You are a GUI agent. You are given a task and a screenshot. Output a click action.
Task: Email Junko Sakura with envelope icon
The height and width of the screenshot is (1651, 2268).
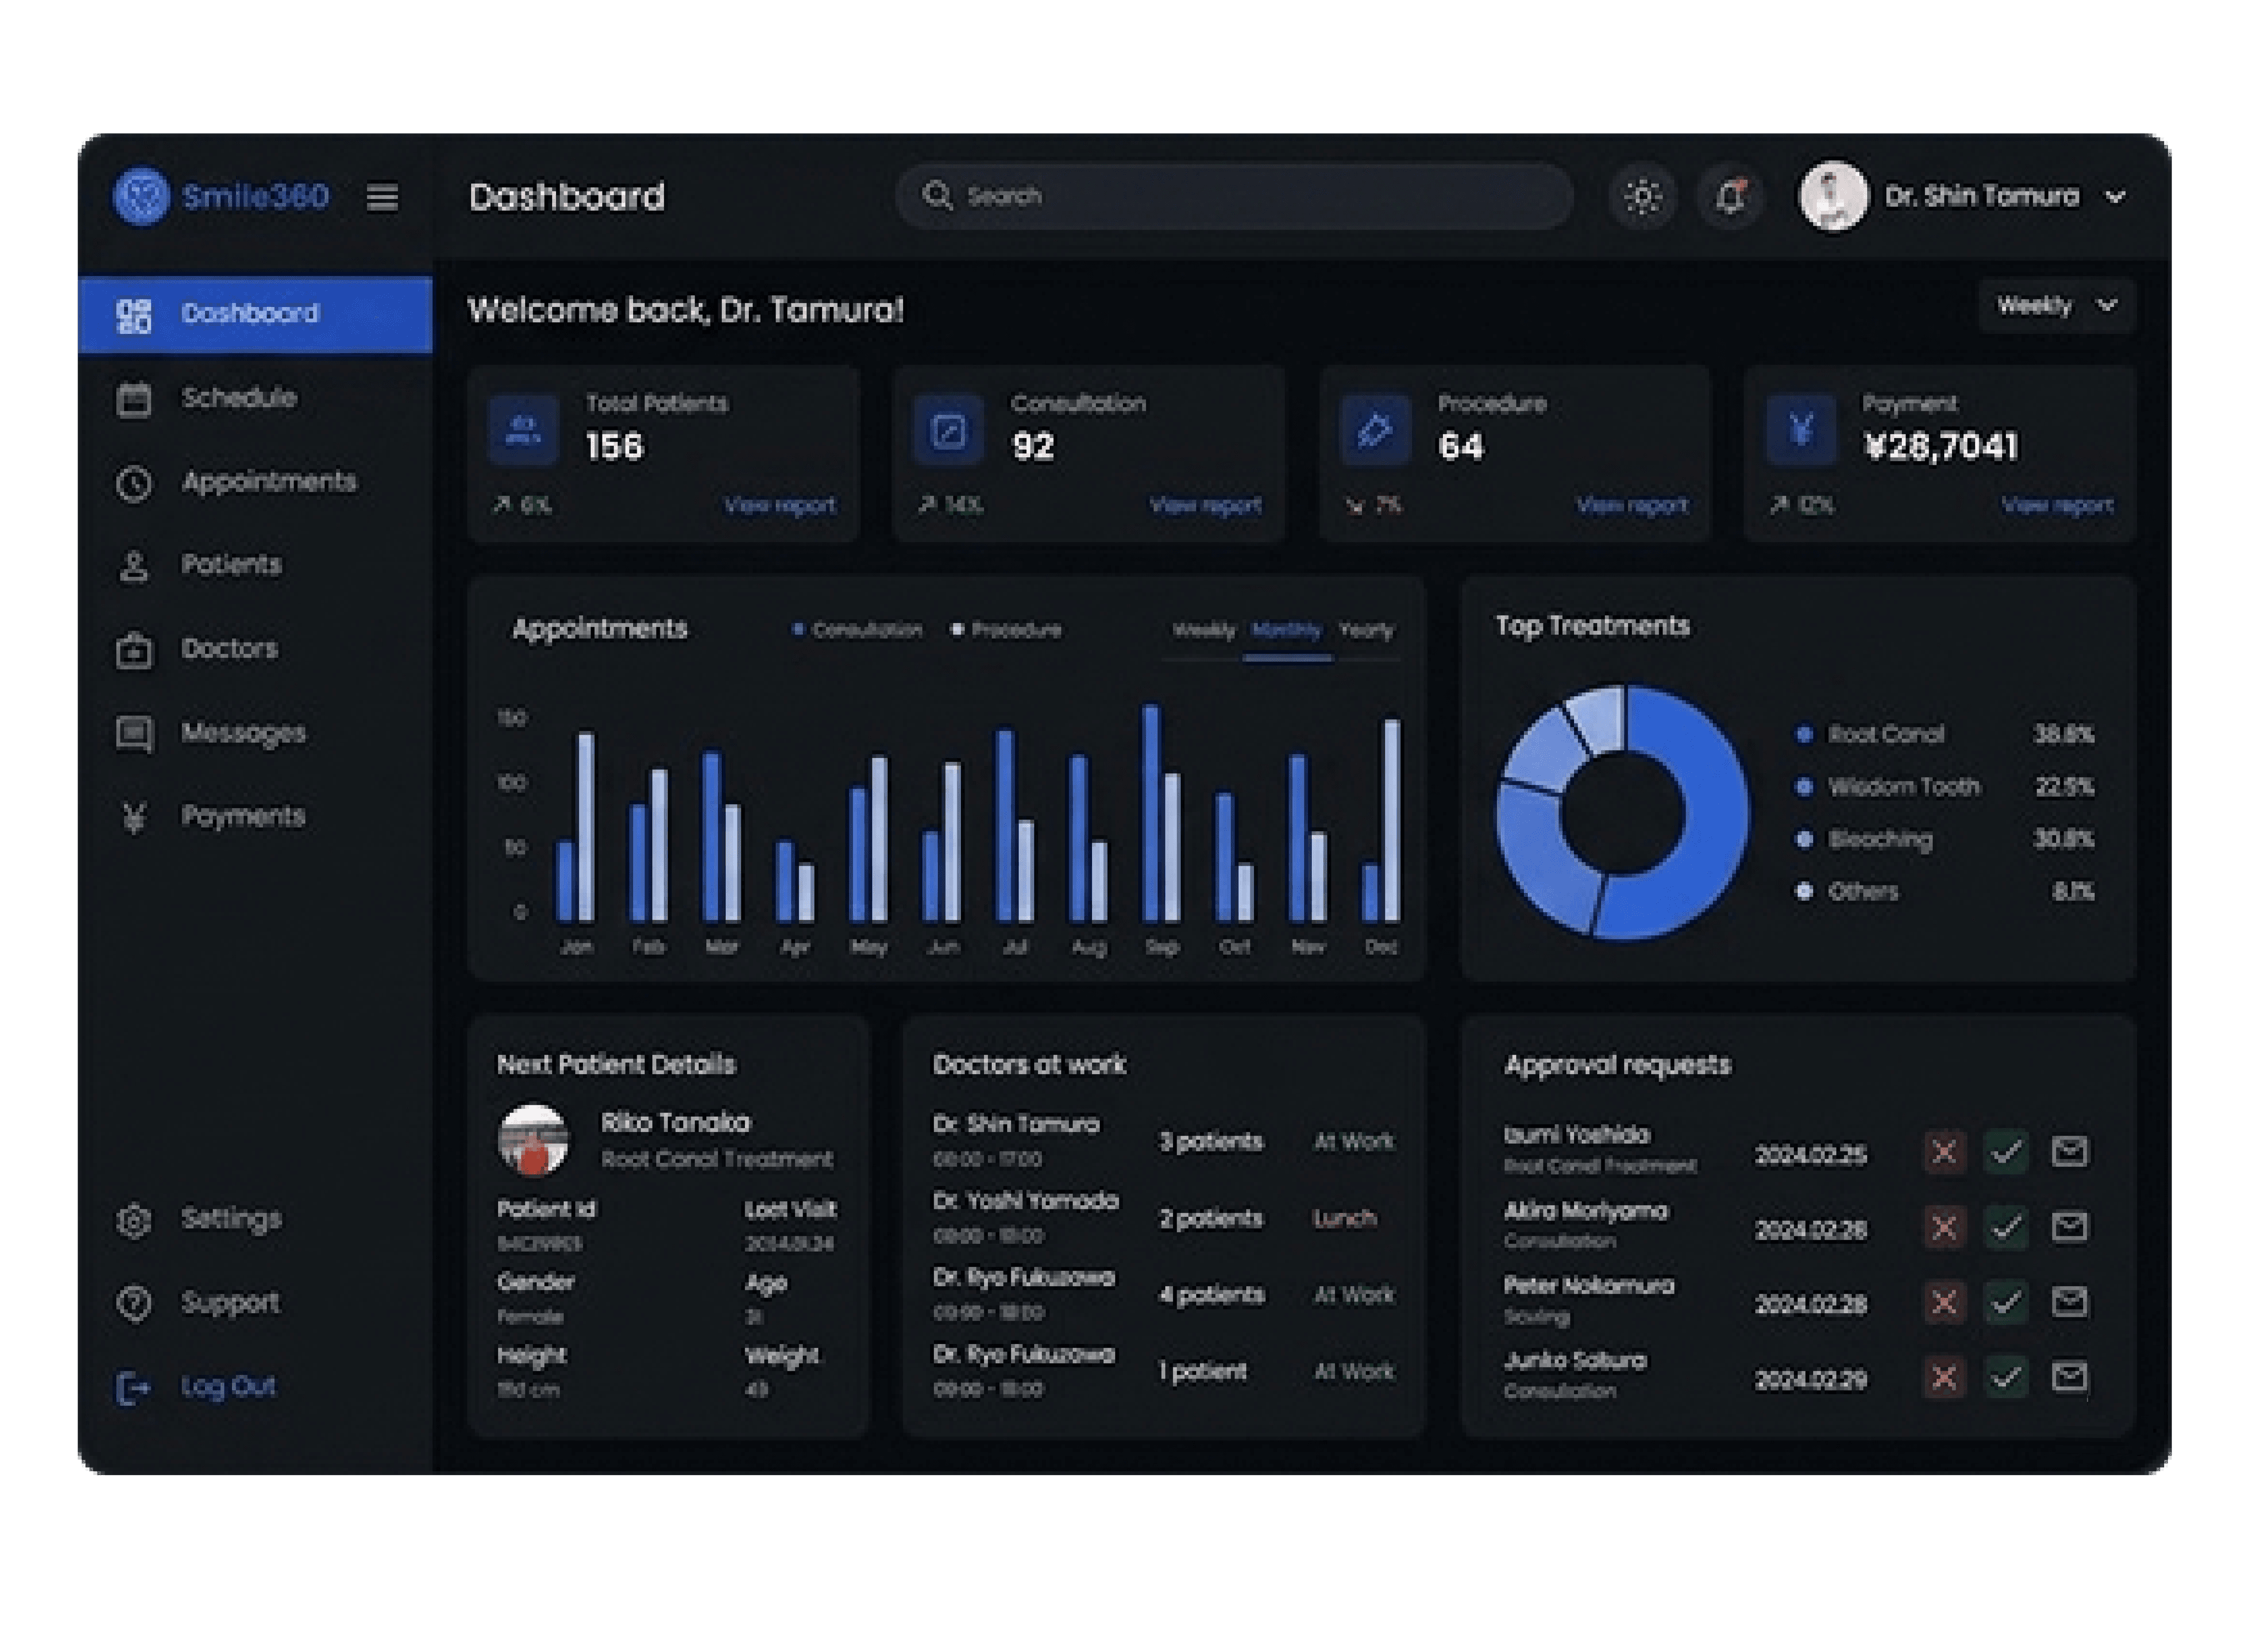(x=2069, y=1378)
